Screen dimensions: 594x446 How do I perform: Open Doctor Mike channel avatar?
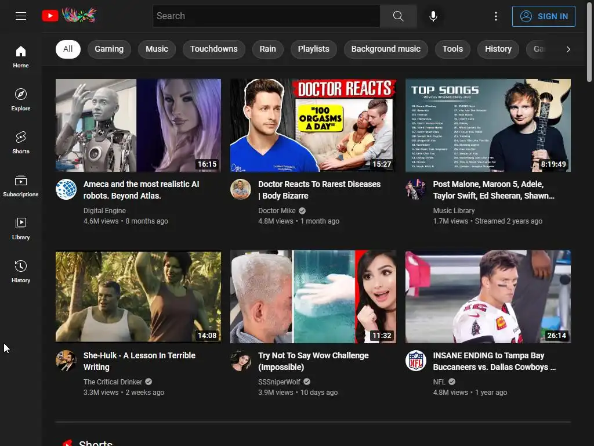coord(241,189)
